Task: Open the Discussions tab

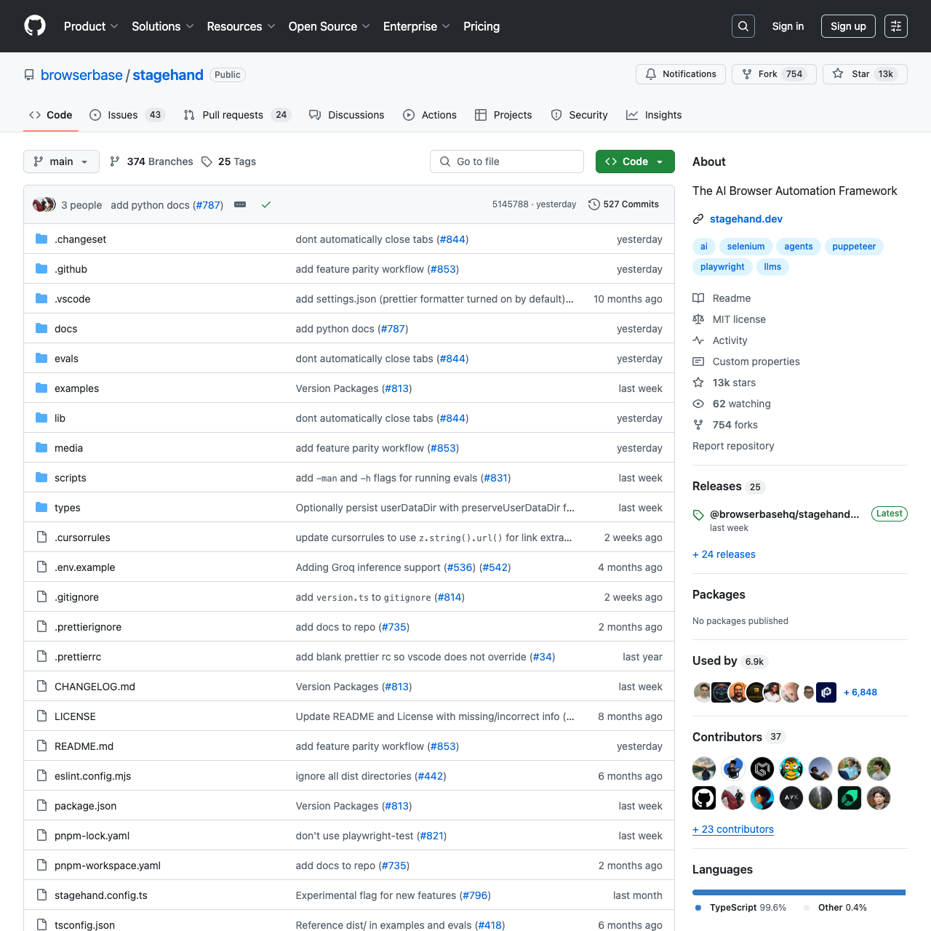Action: 346,115
